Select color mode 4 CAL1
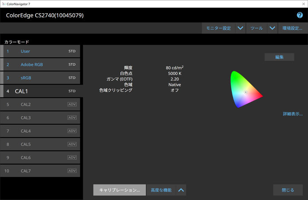The height and width of the screenshot is (200, 308). [41, 91]
